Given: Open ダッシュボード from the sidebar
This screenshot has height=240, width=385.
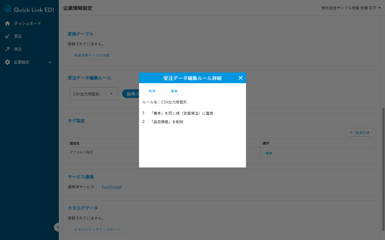Looking at the screenshot, I should [x=27, y=23].
